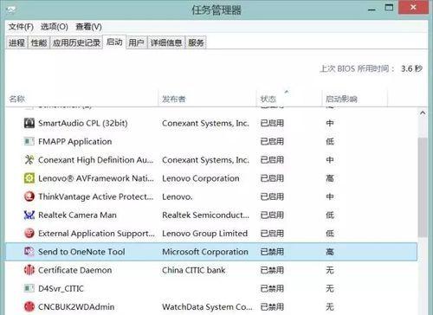Click the Realtek Semiconduct... publisher cell
Image resolution: width=433 pixels, height=315 pixels.
tap(205, 215)
